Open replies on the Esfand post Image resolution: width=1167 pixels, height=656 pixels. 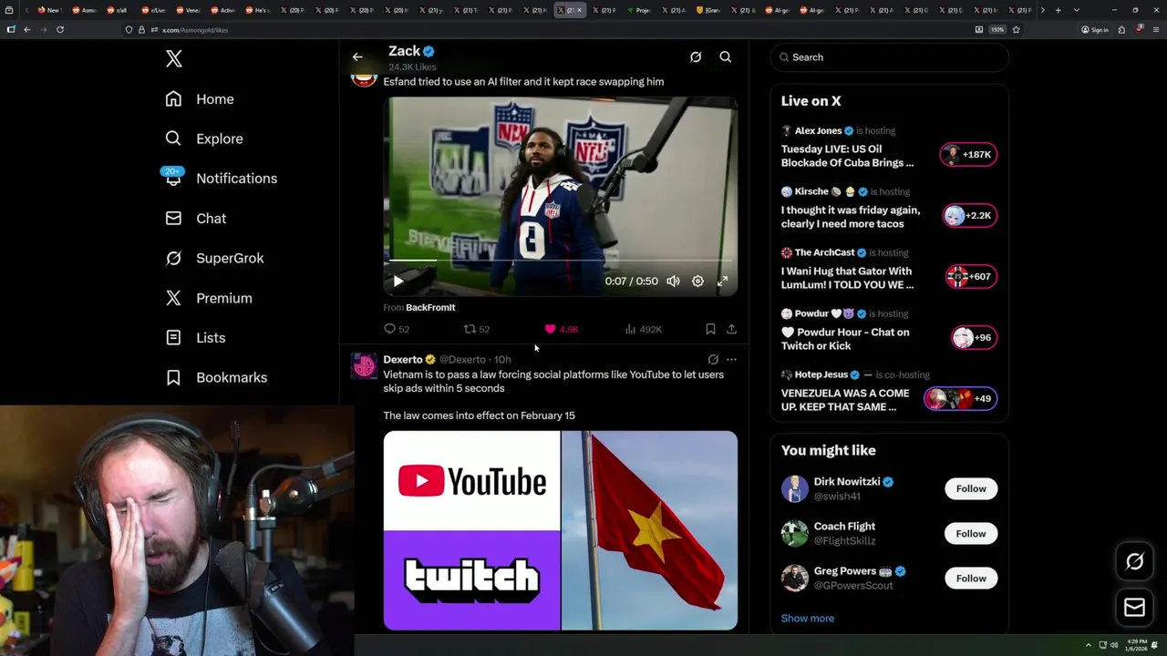(397, 329)
